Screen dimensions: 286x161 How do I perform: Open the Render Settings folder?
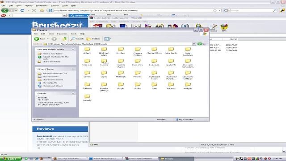click(x=104, y=87)
